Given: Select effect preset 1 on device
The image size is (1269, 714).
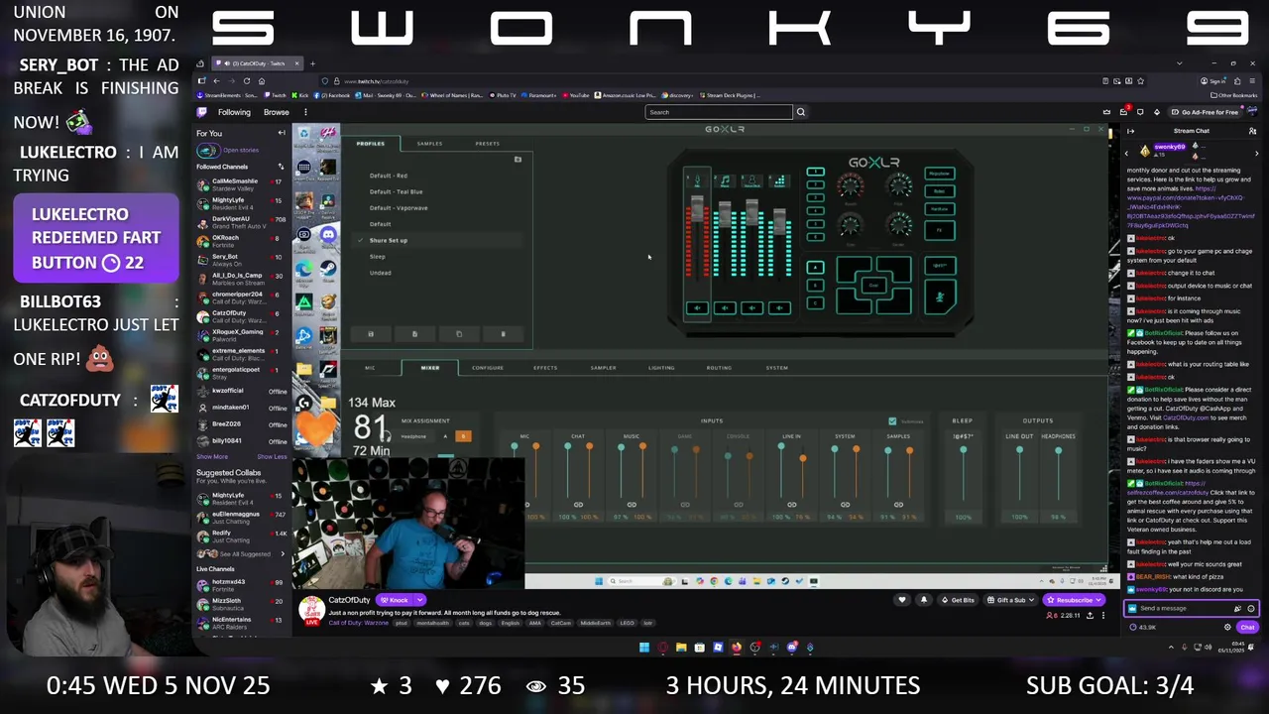Looking at the screenshot, I should click(815, 173).
